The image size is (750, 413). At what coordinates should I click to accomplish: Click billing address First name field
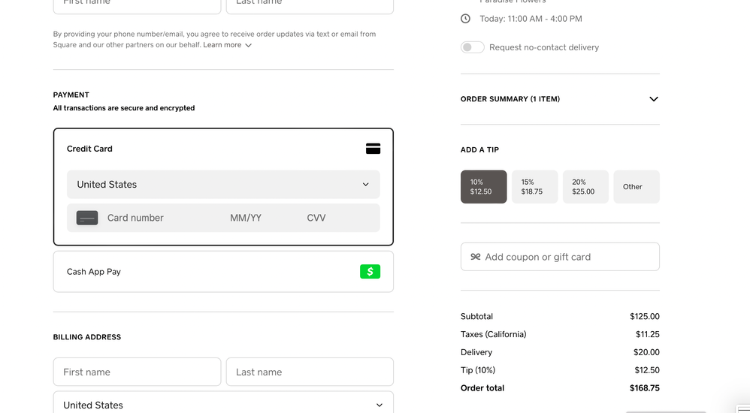[x=137, y=372]
